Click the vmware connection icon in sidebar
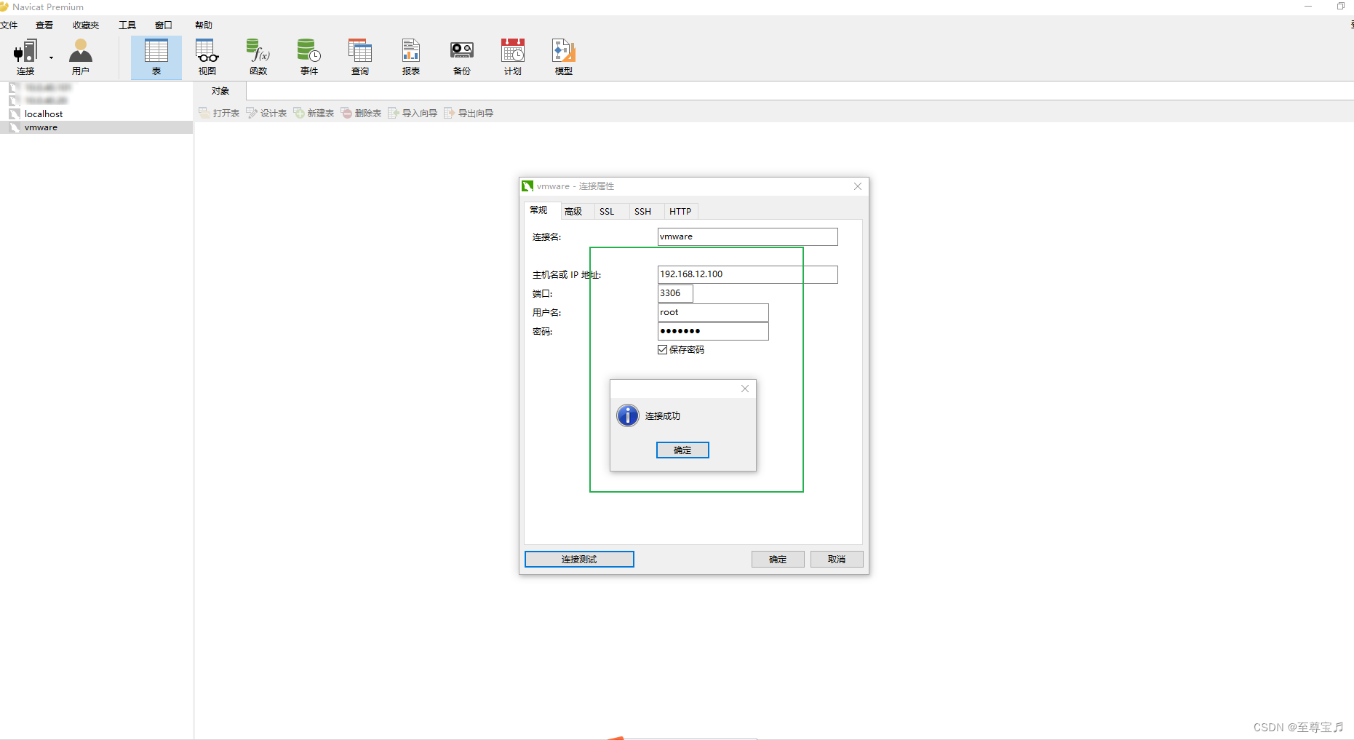 (14, 127)
